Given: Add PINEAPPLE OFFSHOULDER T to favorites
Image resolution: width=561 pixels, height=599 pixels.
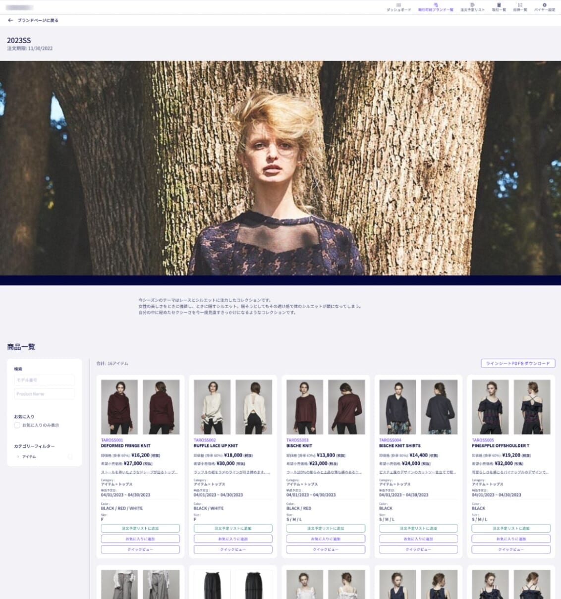Looking at the screenshot, I should click(x=511, y=539).
